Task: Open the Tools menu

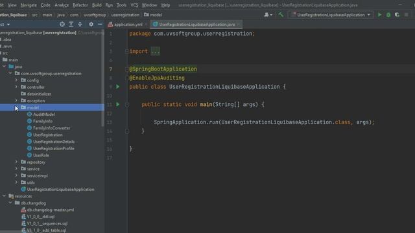Action: click(121, 5)
